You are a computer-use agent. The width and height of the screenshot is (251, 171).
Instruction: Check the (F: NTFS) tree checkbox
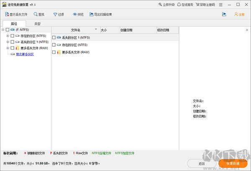(x=8, y=30)
